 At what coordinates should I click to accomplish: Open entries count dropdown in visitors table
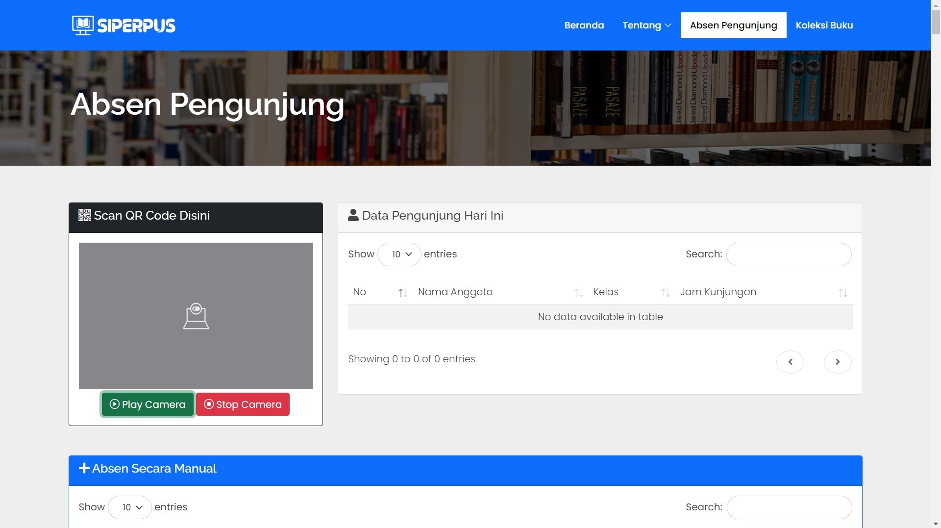click(399, 254)
